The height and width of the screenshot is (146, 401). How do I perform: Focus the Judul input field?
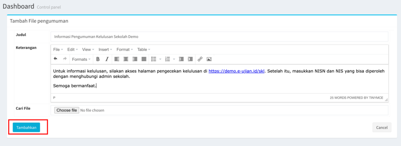tap(219, 36)
